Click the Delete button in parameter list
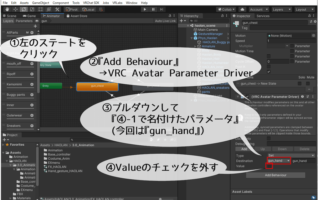Image resolution: width=318 pixels, height=200 pixels. coord(304,149)
